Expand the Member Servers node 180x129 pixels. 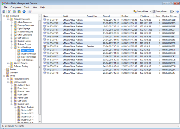(x=8, y=63)
